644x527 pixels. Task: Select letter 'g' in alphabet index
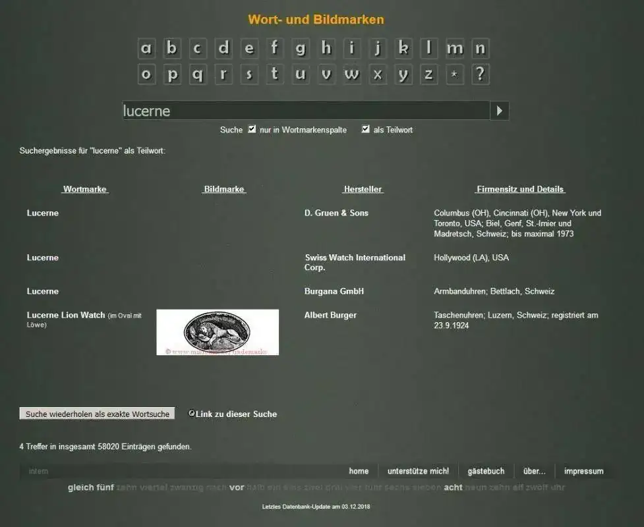pyautogui.click(x=300, y=49)
